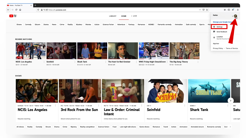The width and height of the screenshot is (246, 138).
Task: Close the YouTube TV browser tab
Action: [x=31, y=5]
